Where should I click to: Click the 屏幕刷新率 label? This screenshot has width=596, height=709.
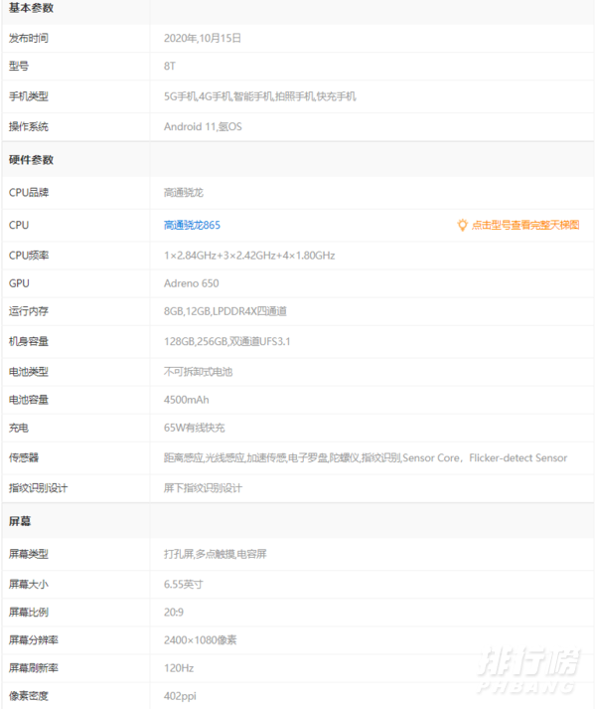34,668
